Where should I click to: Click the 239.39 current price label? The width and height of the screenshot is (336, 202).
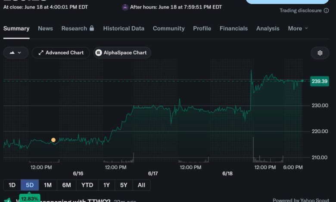[320, 81]
